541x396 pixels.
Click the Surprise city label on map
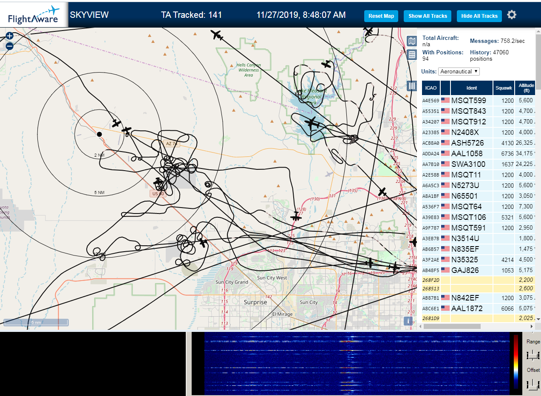(x=255, y=302)
